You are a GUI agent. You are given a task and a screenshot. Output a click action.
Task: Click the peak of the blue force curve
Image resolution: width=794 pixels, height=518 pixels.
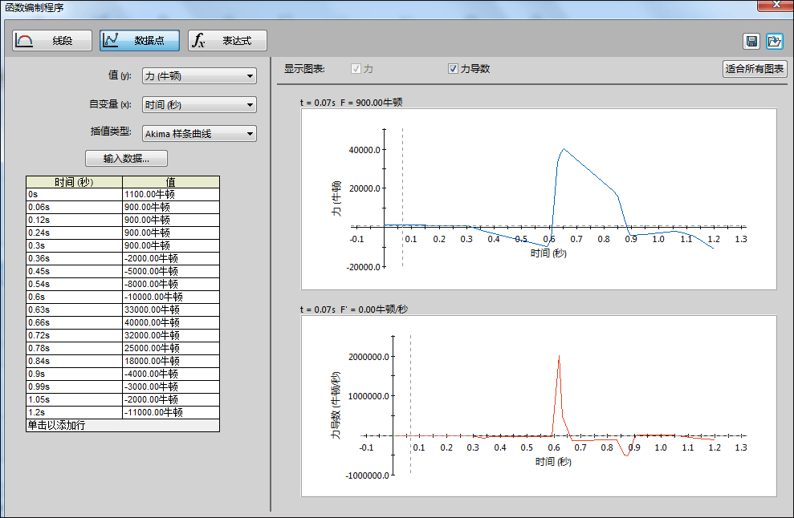click(x=564, y=149)
